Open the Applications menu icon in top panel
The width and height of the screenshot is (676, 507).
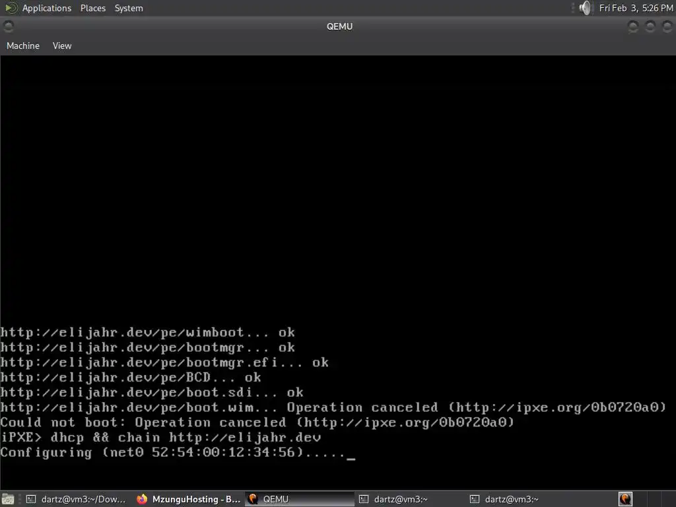[x=11, y=8]
